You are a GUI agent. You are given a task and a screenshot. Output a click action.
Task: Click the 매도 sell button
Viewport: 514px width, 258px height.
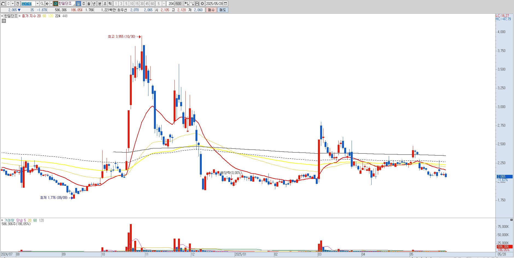click(223, 10)
